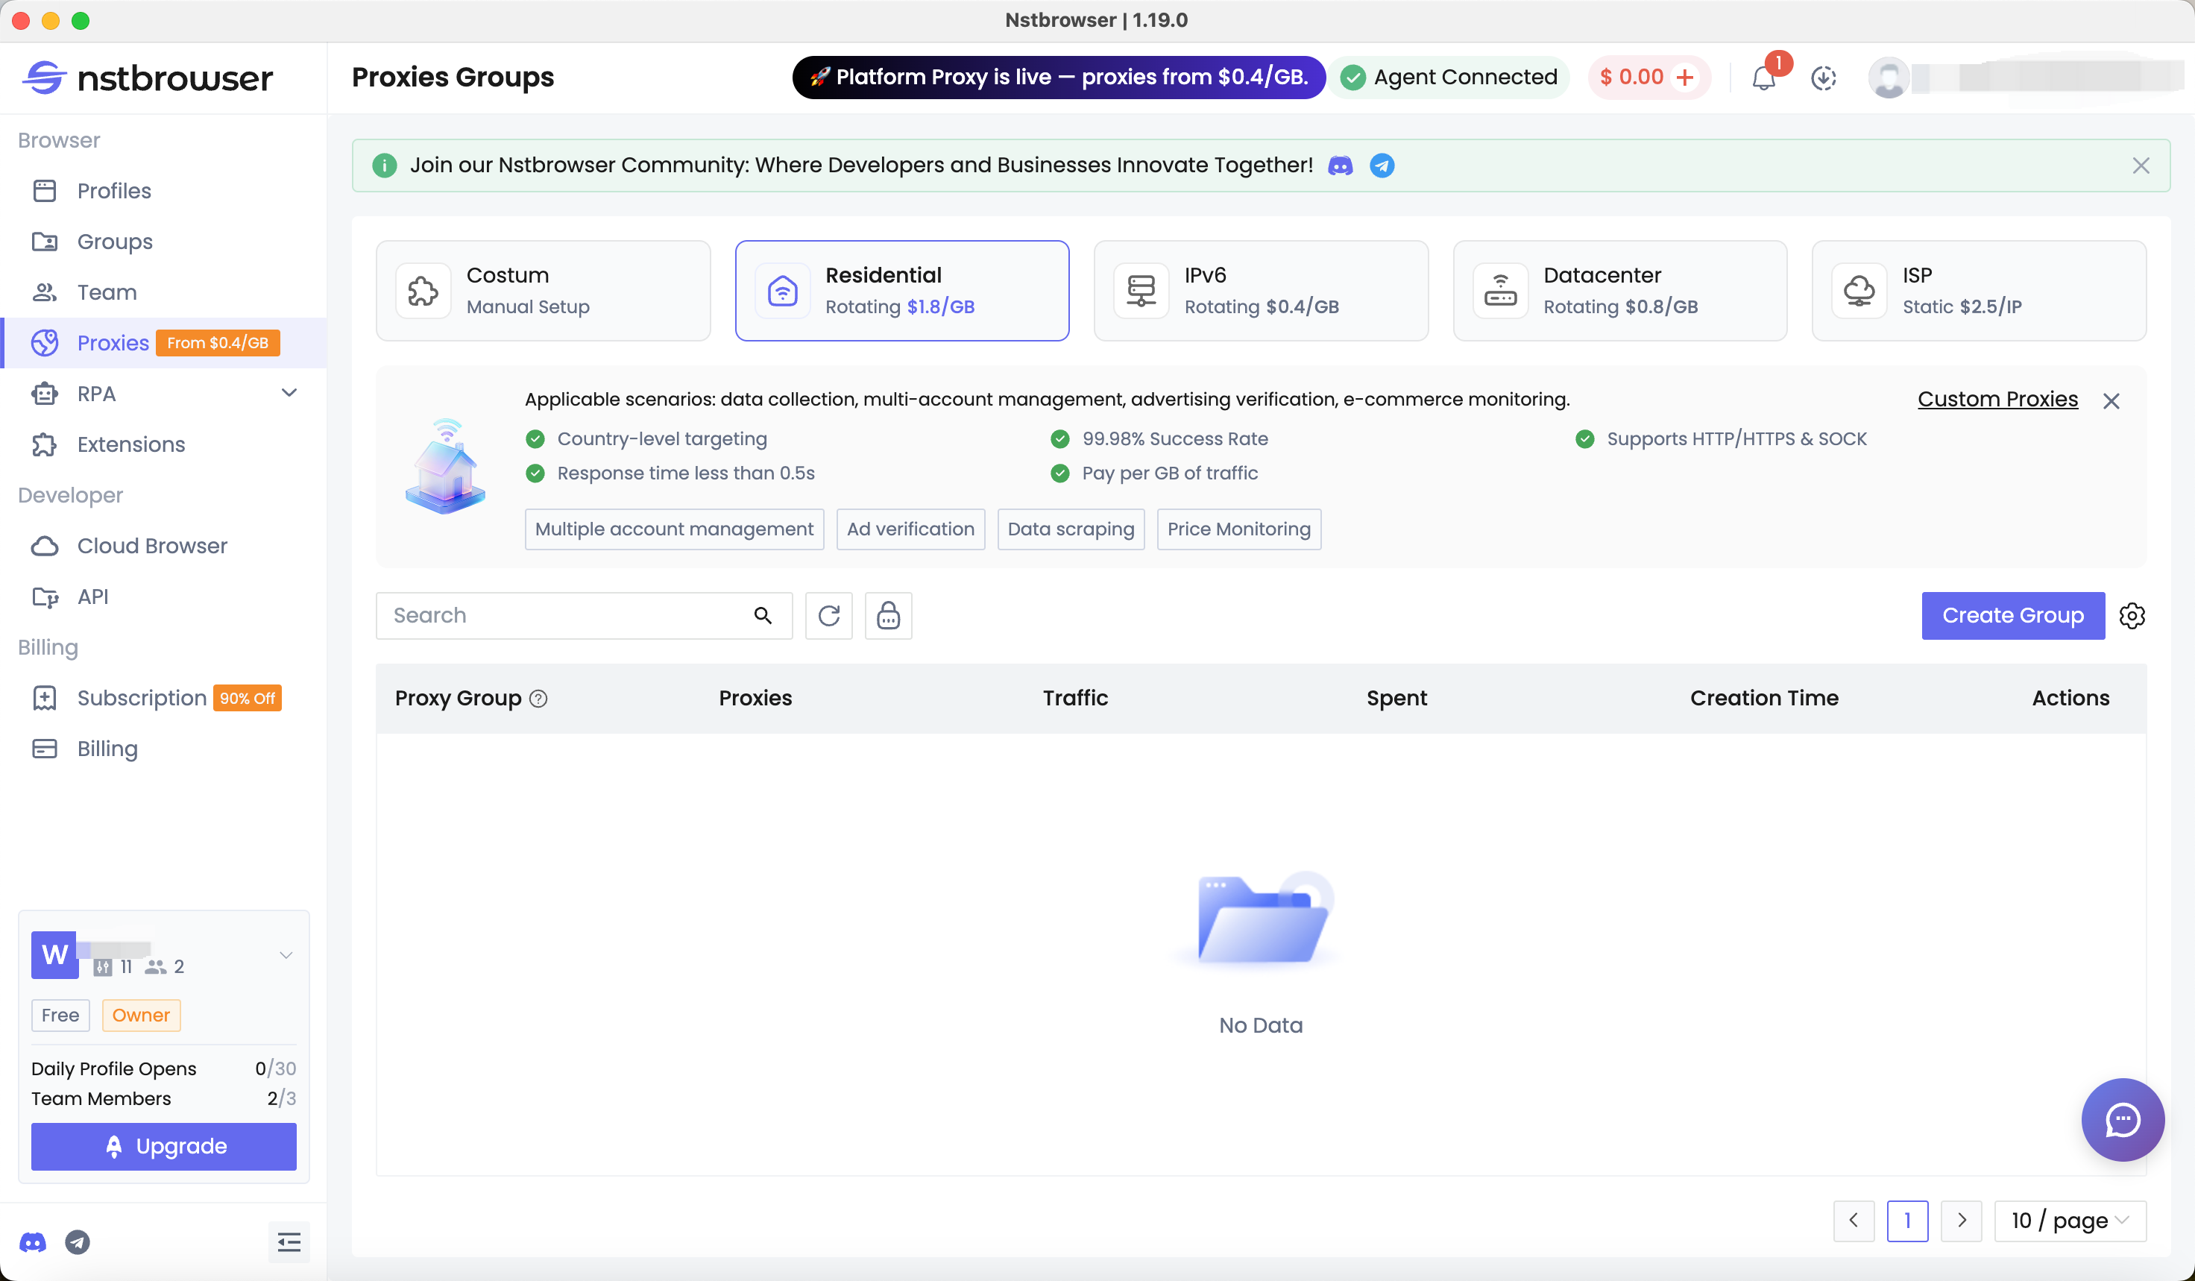Select the IPv6 proxy type tab
Viewport: 2195px width, 1281px height.
point(1260,291)
